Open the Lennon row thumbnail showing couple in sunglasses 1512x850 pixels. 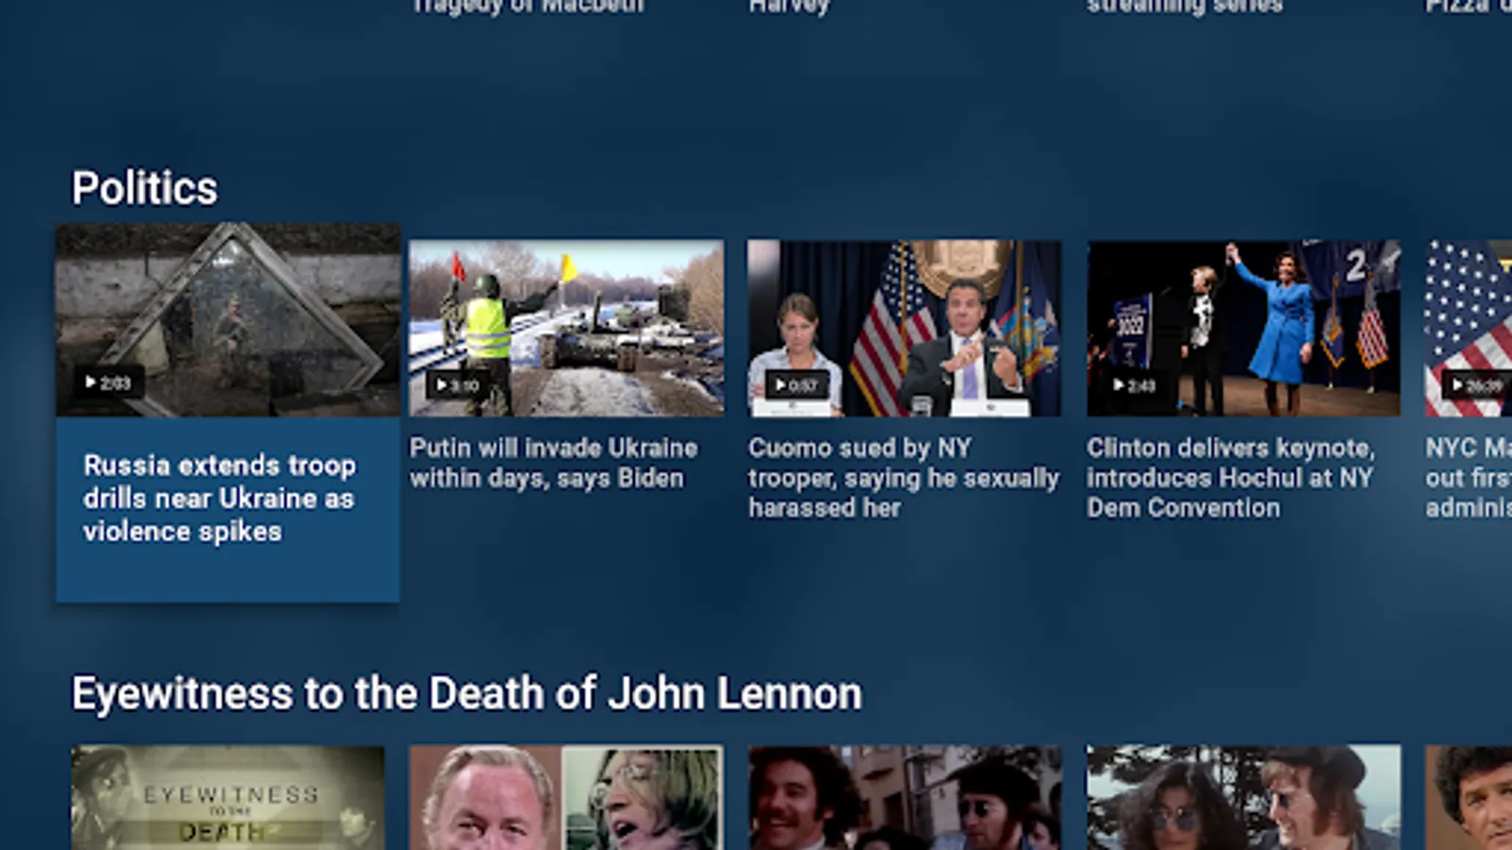click(x=1244, y=797)
